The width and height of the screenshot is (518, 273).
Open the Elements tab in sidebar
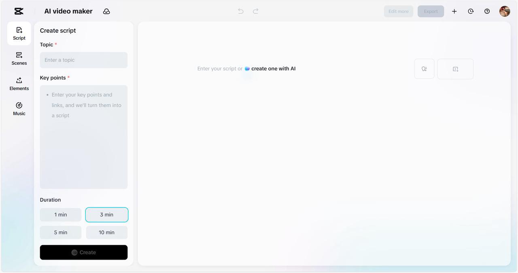click(19, 84)
